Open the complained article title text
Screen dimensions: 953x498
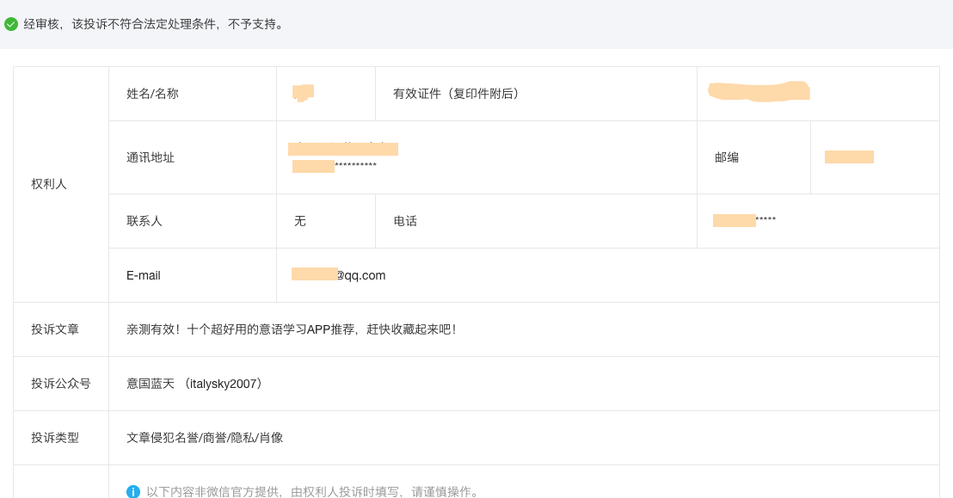point(291,329)
